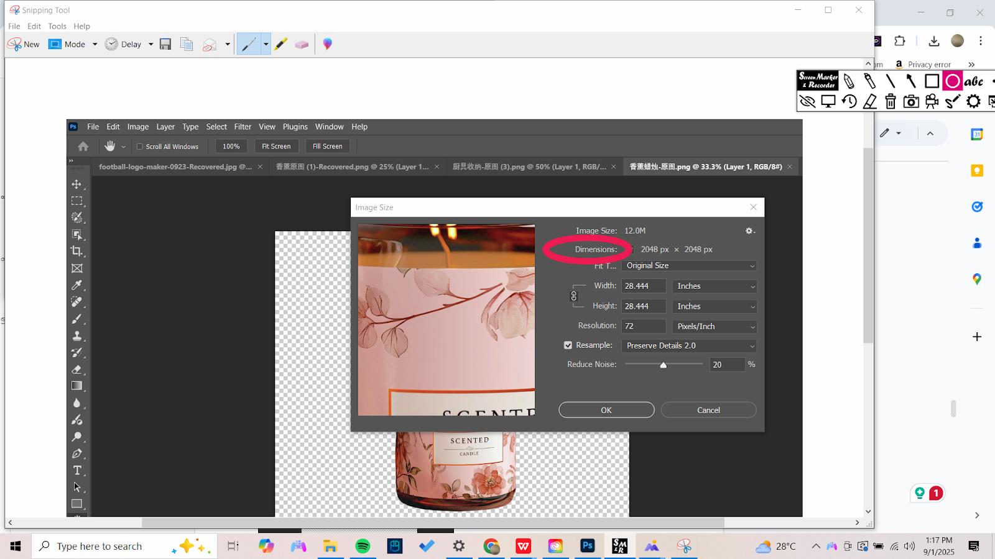The image size is (995, 559).
Task: Adjust the Reduce Noise slider handle
Action: point(664,365)
